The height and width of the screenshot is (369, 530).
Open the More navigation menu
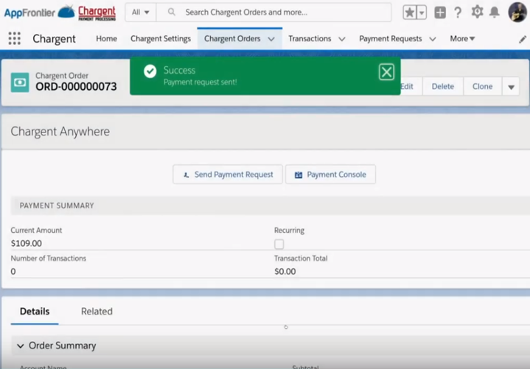pyautogui.click(x=462, y=39)
